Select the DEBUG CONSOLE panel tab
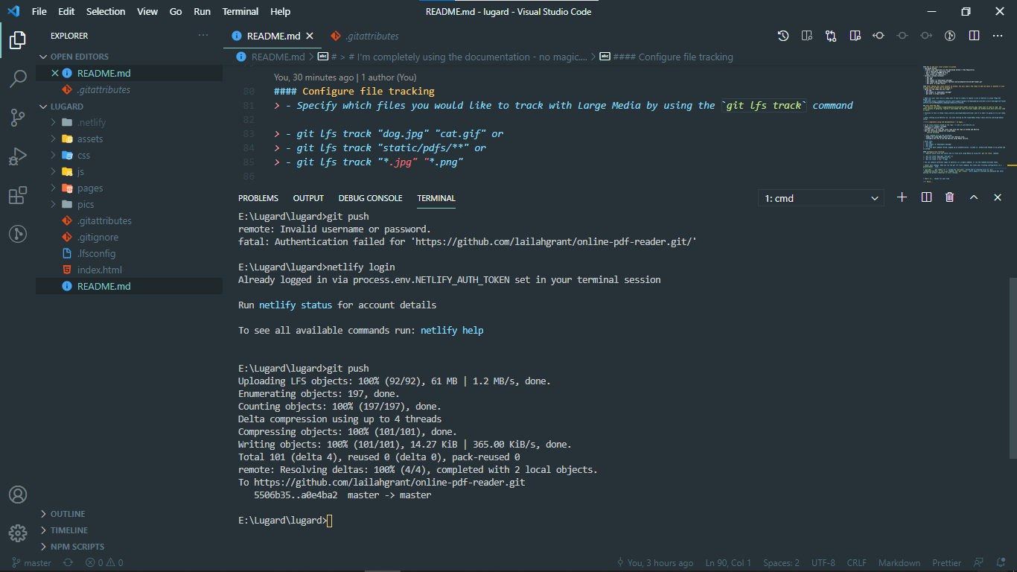1017x572 pixels. 370,198
